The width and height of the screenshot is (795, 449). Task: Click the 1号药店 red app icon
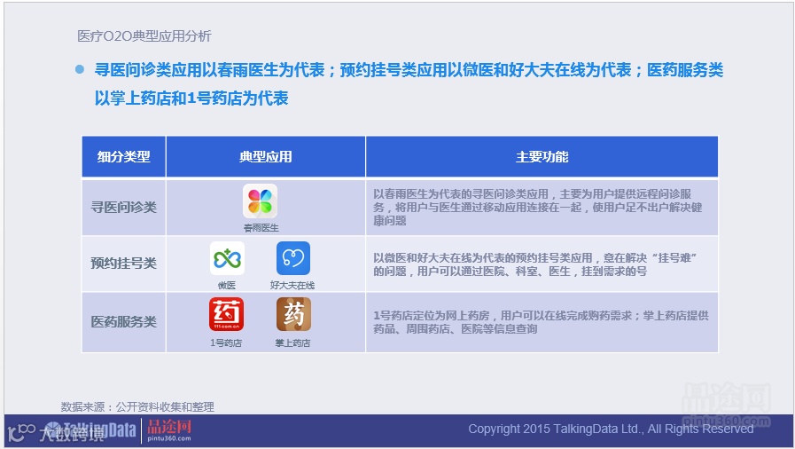[226, 314]
